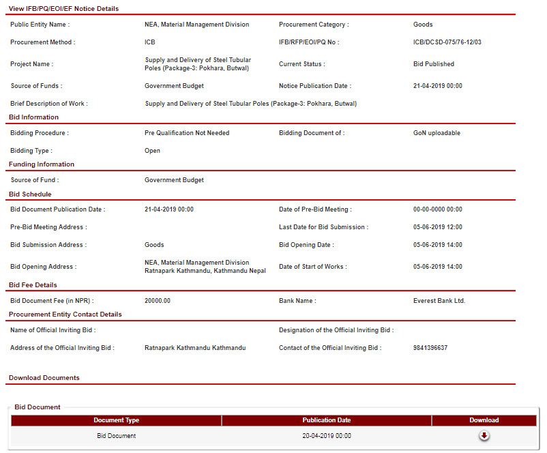Click the Last Date for Bid Submission value
The image size is (547, 453).
pyautogui.click(x=437, y=227)
